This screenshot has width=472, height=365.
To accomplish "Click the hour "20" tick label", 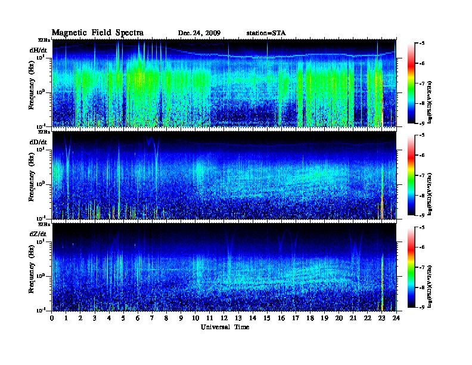I will (339, 318).
